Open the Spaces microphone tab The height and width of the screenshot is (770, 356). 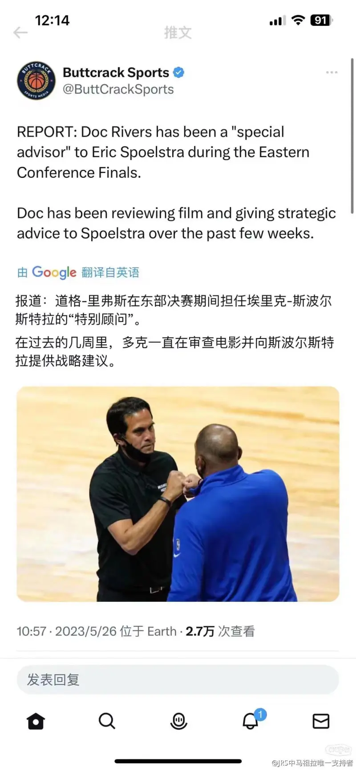(x=178, y=721)
